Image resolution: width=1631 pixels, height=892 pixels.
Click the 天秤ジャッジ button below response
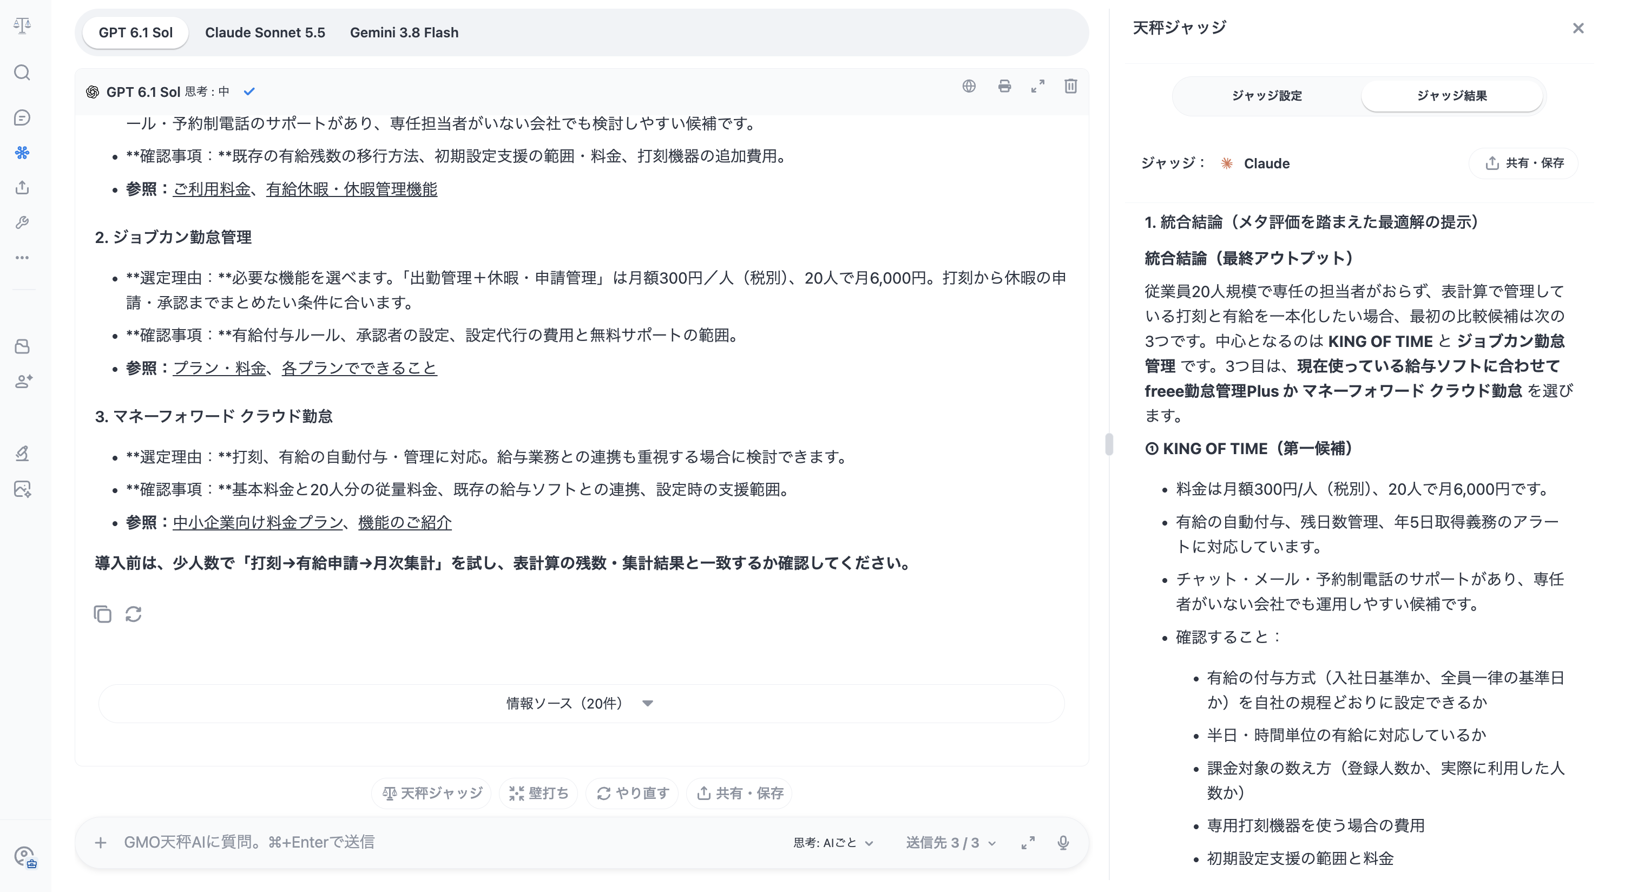pyautogui.click(x=432, y=793)
